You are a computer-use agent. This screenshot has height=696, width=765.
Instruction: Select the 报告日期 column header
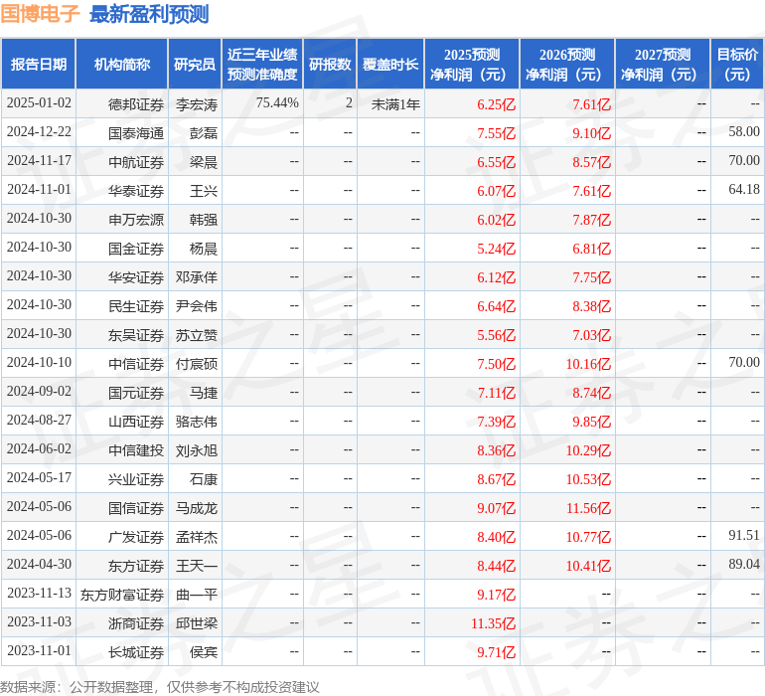pyautogui.click(x=38, y=65)
